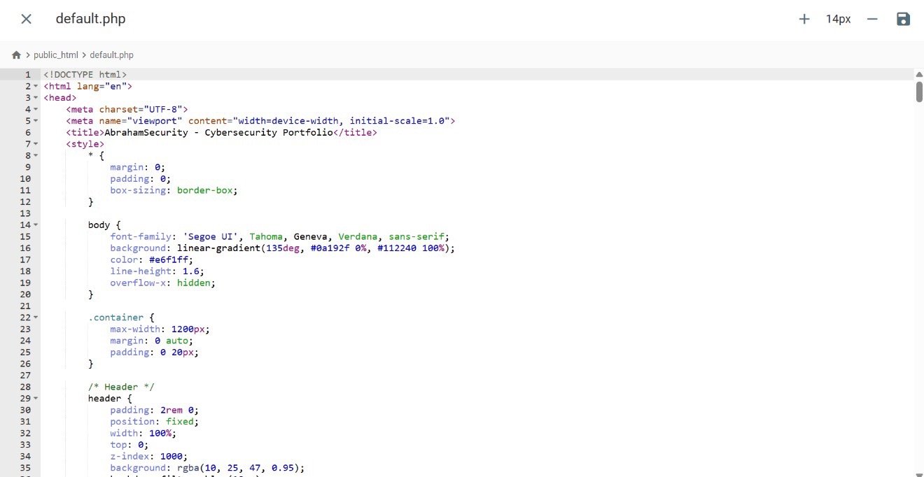Viewport: 924px width, 477px height.
Task: Decrease font size with the minus icon
Action: point(872,19)
